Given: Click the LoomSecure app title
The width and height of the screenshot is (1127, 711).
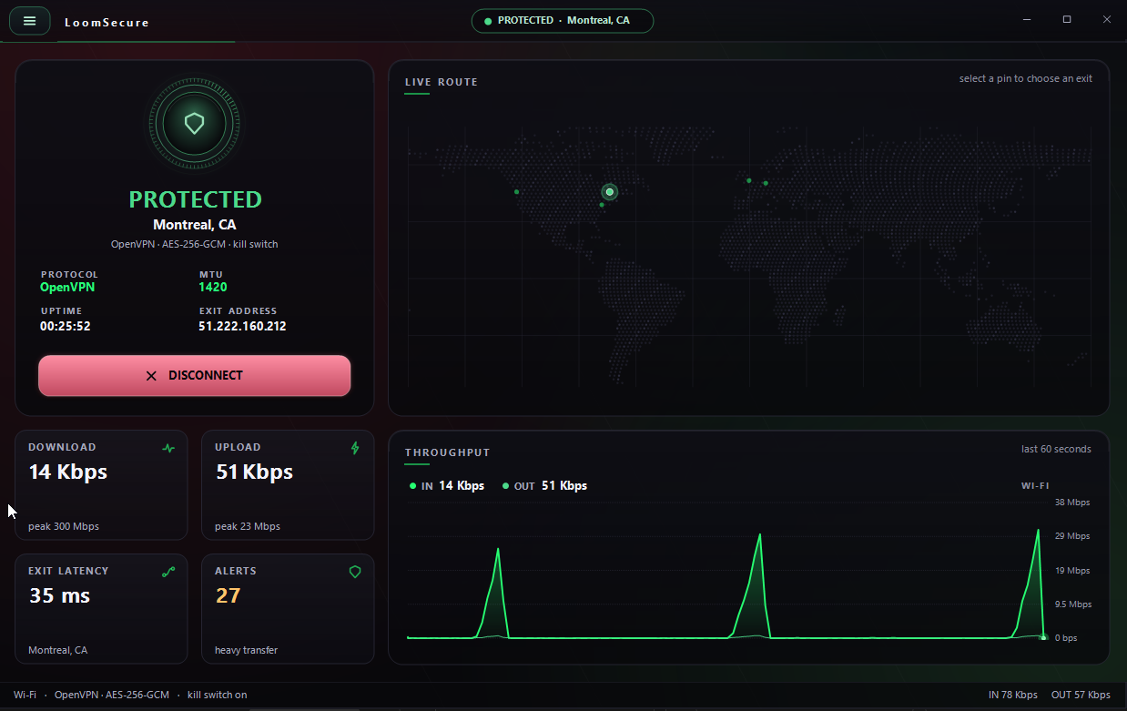Looking at the screenshot, I should pyautogui.click(x=107, y=23).
